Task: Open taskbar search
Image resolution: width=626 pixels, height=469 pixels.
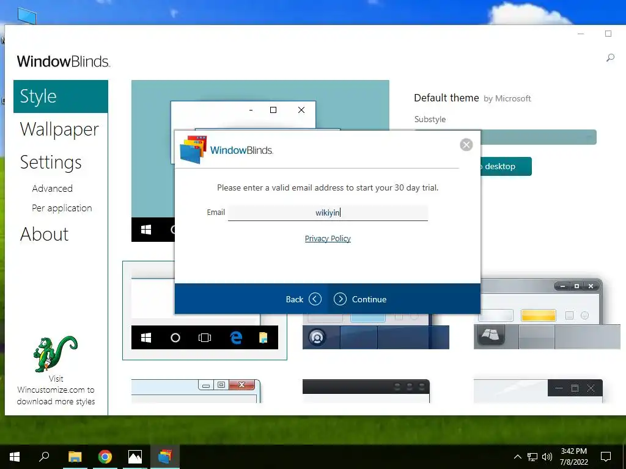Action: [x=44, y=457]
